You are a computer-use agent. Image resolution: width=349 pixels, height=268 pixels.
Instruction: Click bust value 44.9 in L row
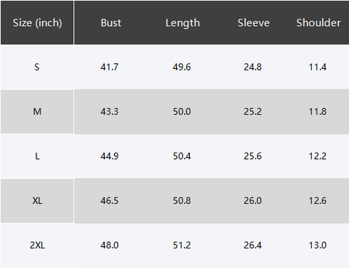pyautogui.click(x=109, y=156)
